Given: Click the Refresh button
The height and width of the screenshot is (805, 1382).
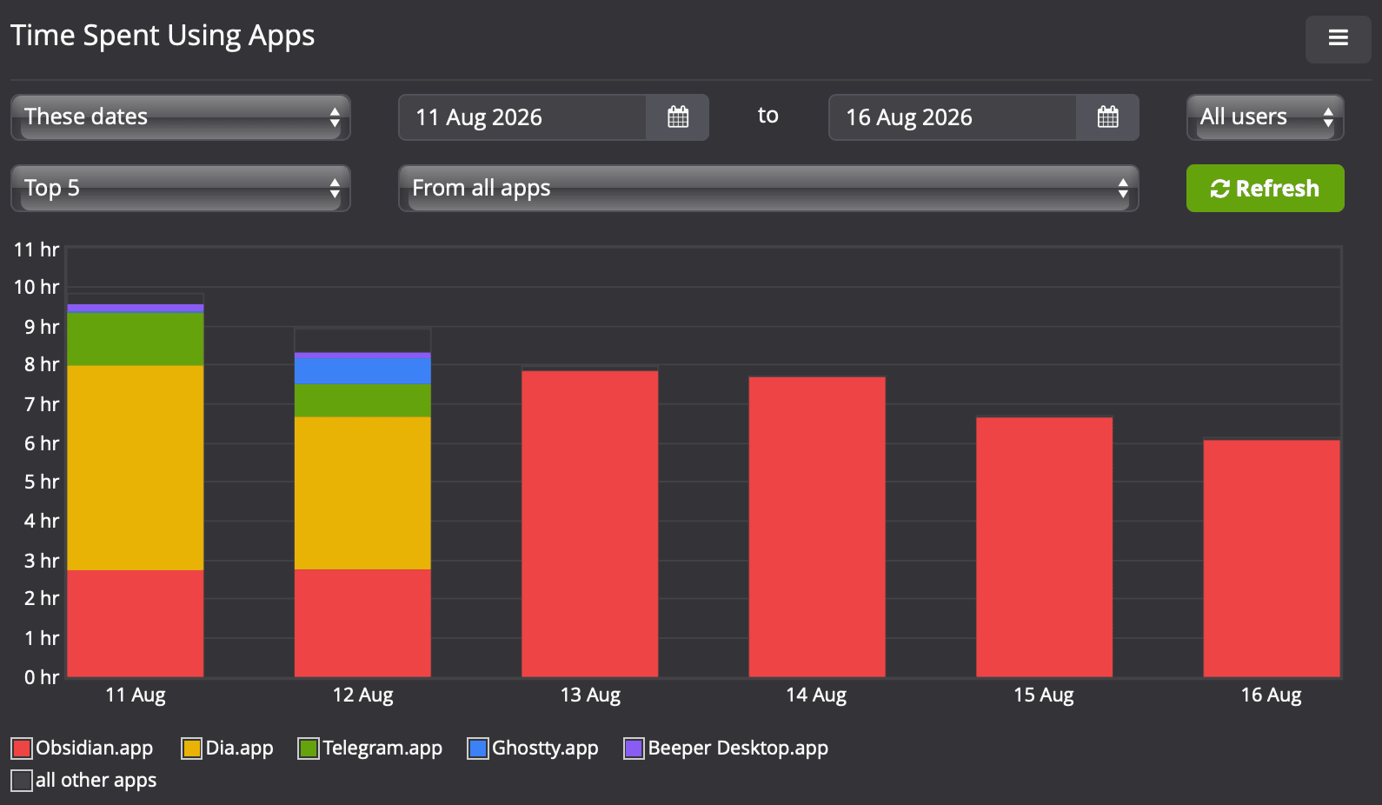Looking at the screenshot, I should [x=1265, y=188].
